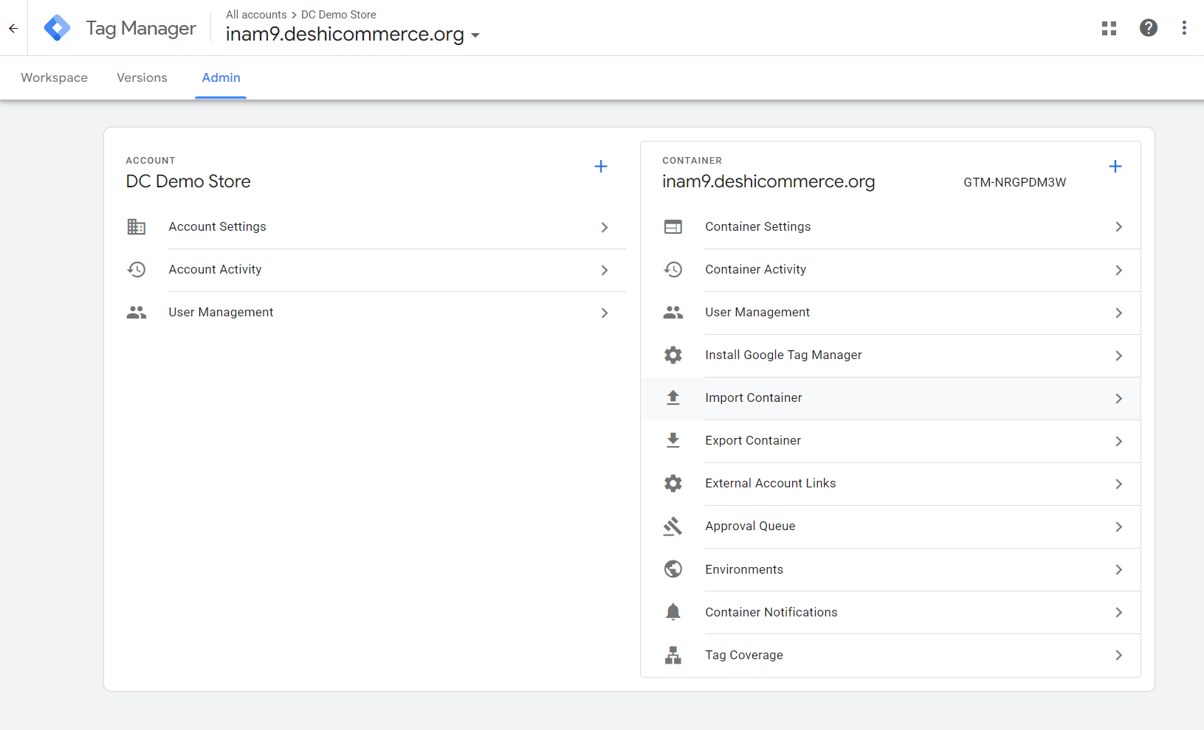
Task: Click the Account Activity history icon
Action: (137, 270)
